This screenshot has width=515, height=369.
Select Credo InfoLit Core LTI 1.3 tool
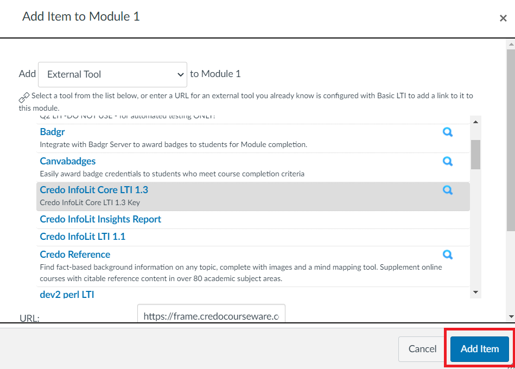point(94,190)
